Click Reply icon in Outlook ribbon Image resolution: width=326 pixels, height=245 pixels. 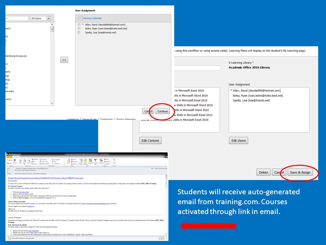click(x=20, y=161)
